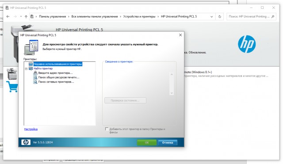
Task: Tick 'Добавить этот принтер в папку Принтеры и факсы'
Action: [107, 129]
